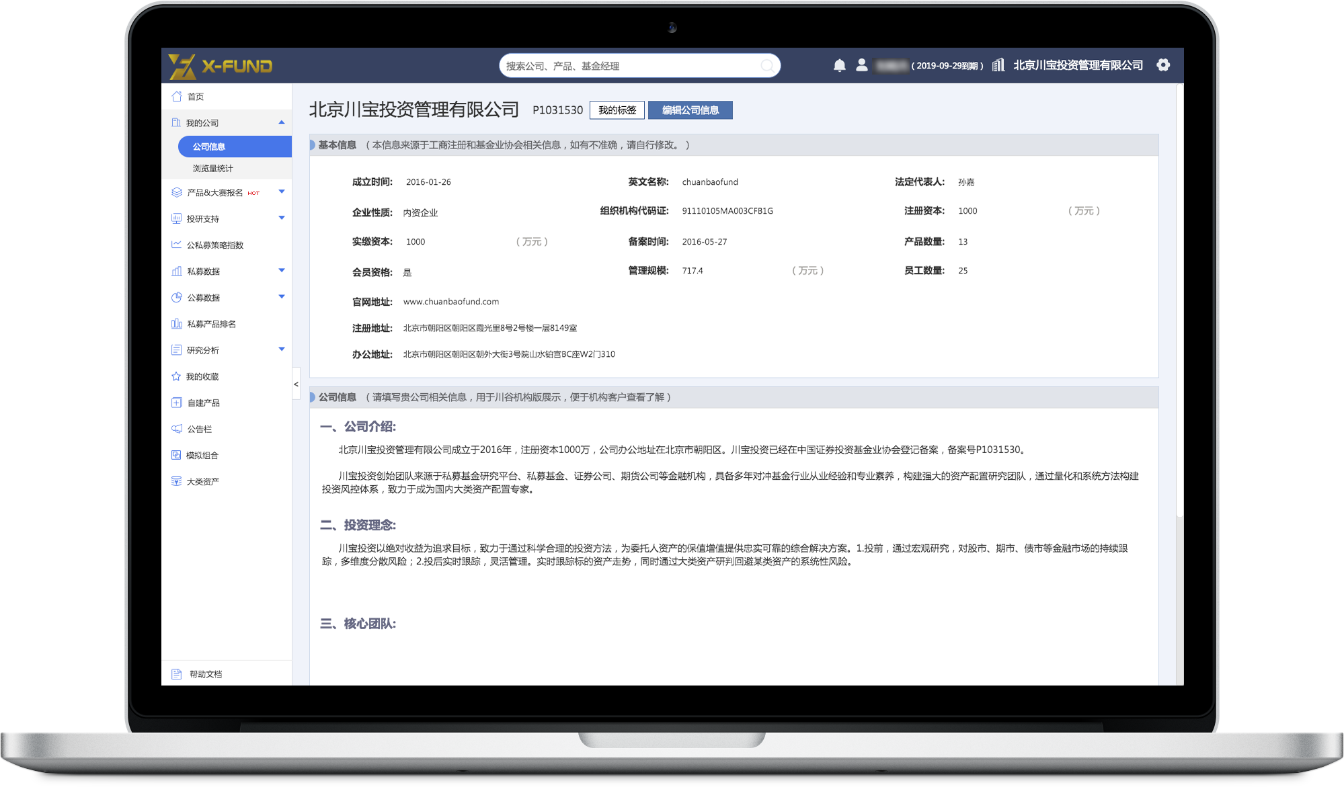Click the website www.chuanbaofund.com
This screenshot has height=787, width=1344.
pos(451,302)
